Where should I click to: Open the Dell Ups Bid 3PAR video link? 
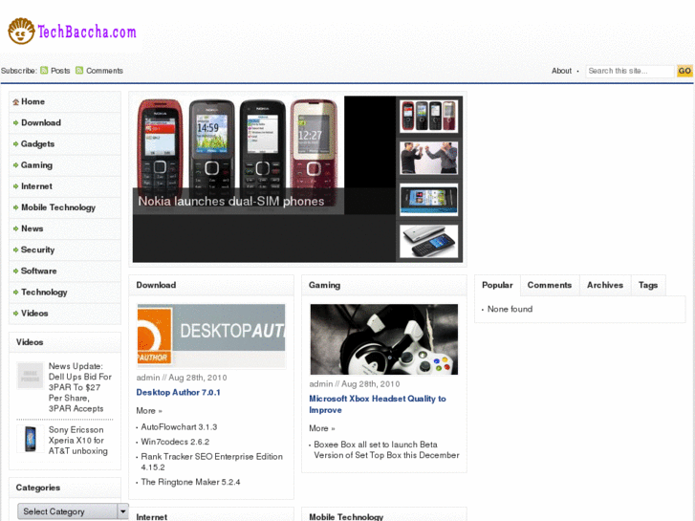[x=79, y=387]
